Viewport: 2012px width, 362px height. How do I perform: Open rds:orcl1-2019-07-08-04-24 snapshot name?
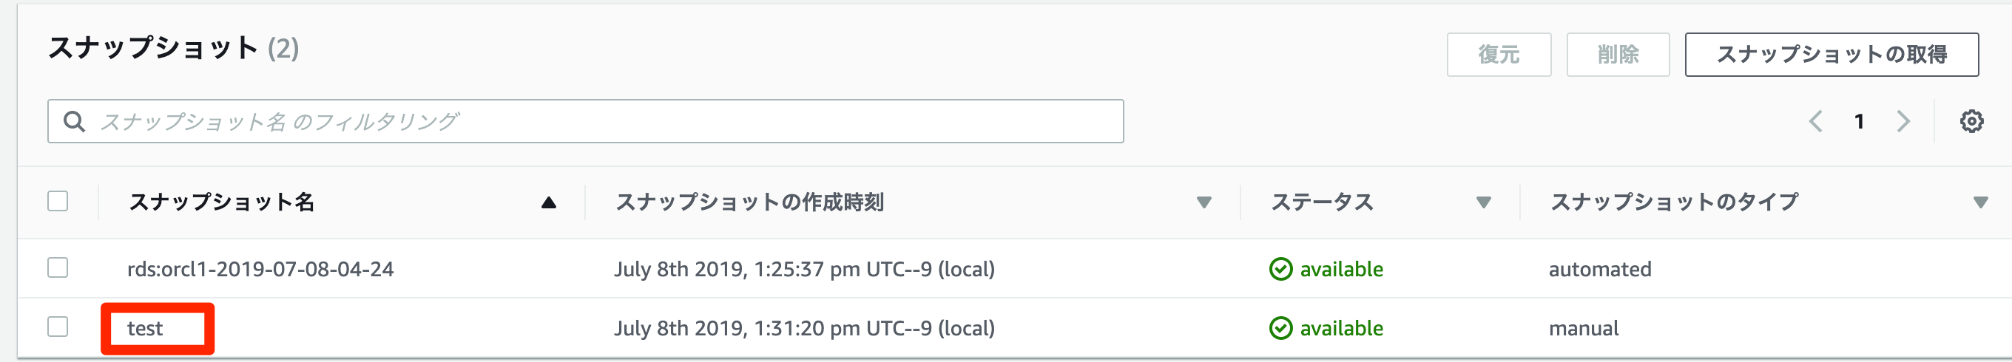(x=260, y=269)
